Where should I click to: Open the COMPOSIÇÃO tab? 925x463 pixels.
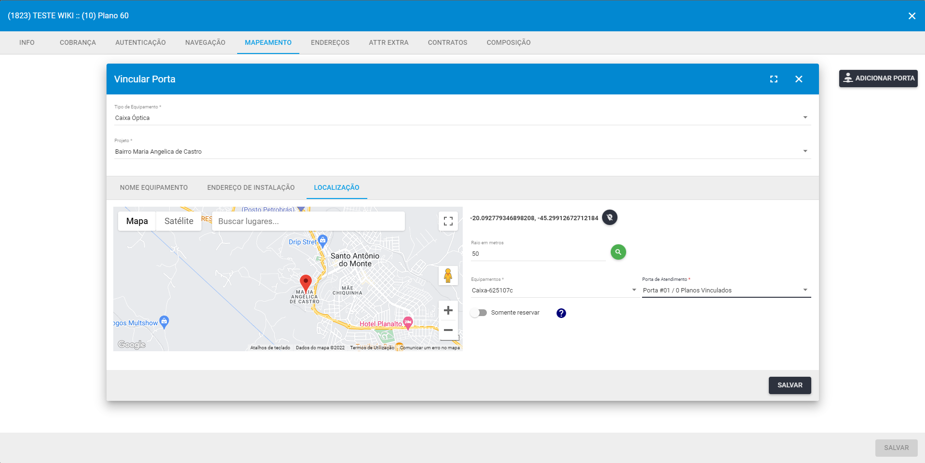pos(509,42)
